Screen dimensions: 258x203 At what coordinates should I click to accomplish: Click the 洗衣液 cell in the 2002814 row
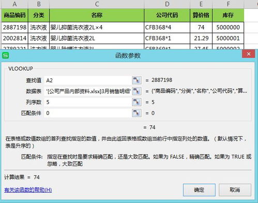coord(39,38)
